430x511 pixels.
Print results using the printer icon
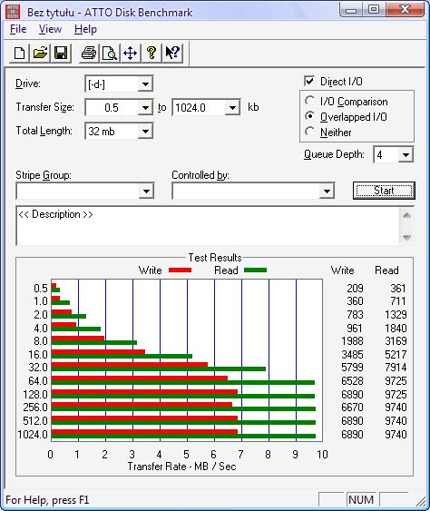(89, 53)
